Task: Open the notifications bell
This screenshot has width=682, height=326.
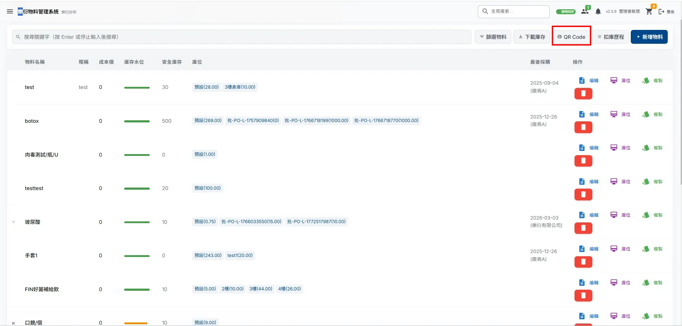Action: (x=598, y=11)
